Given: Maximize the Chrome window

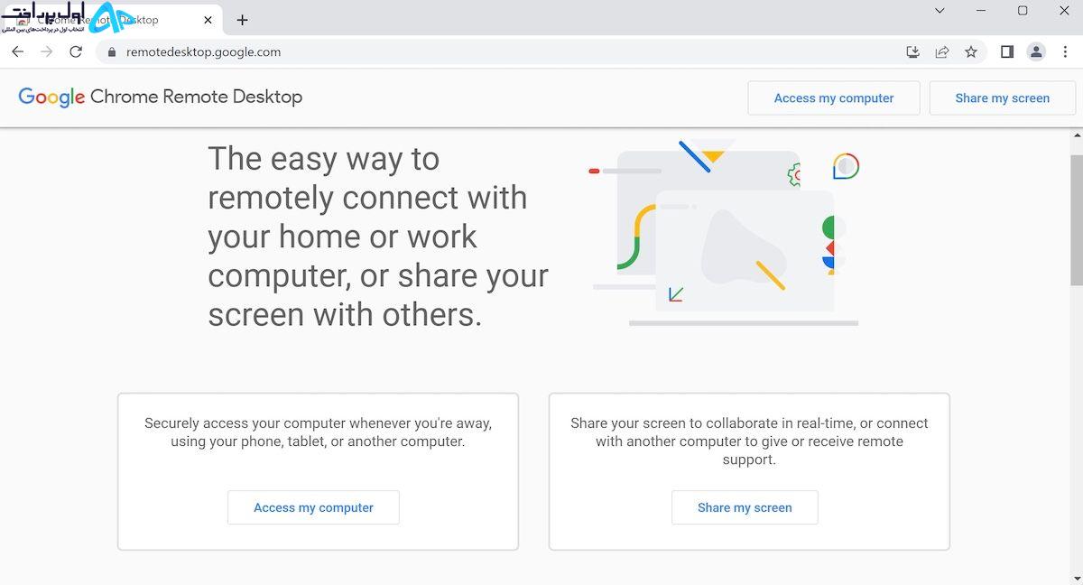Looking at the screenshot, I should pos(1023,11).
